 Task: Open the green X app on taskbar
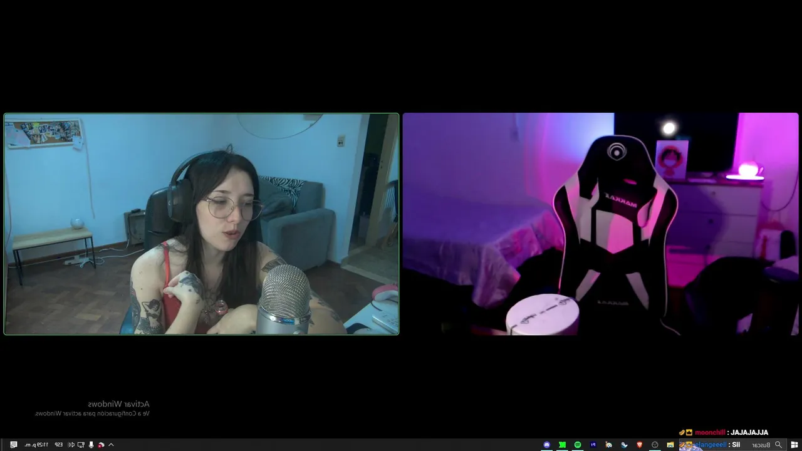coord(562,445)
